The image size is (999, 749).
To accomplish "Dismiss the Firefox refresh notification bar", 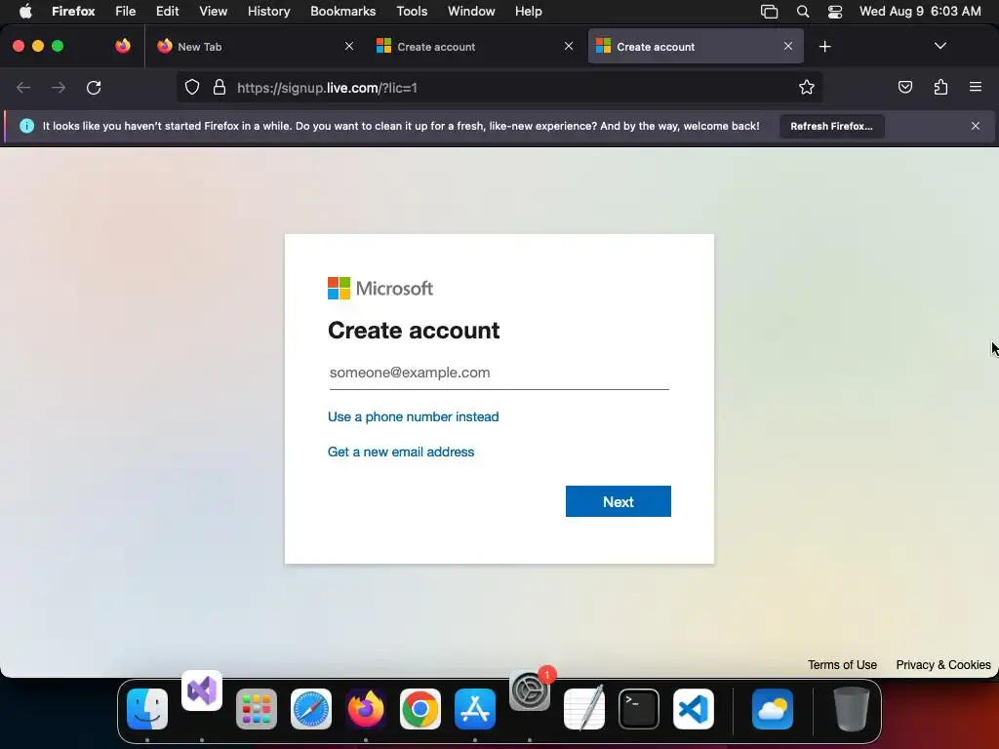I will [x=976, y=126].
